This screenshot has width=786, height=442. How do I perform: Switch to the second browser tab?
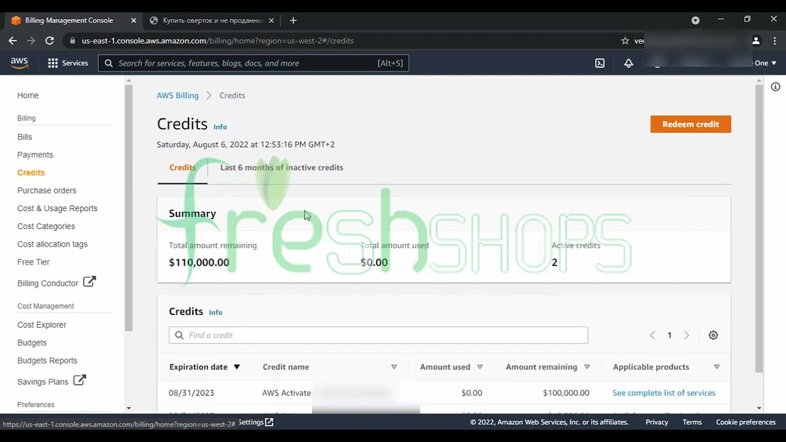pyautogui.click(x=213, y=20)
